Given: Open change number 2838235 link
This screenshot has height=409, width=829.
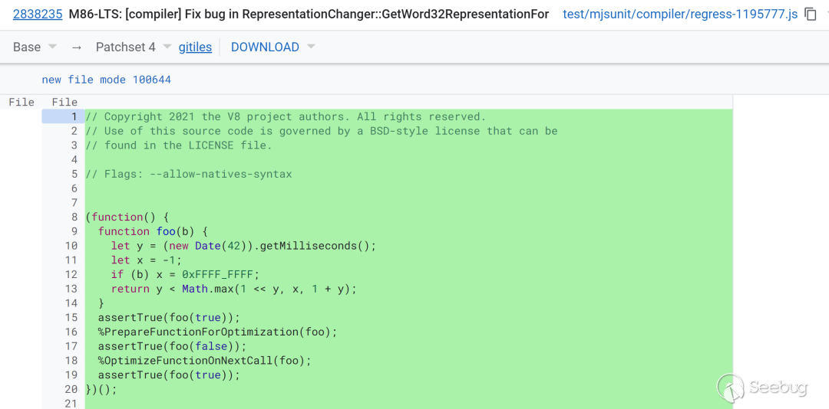Looking at the screenshot, I should pos(38,14).
